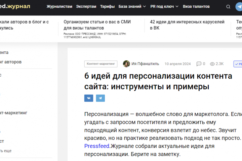Share the article via the VK button
Viewport: 242px width, 161px height.
(89, 98)
